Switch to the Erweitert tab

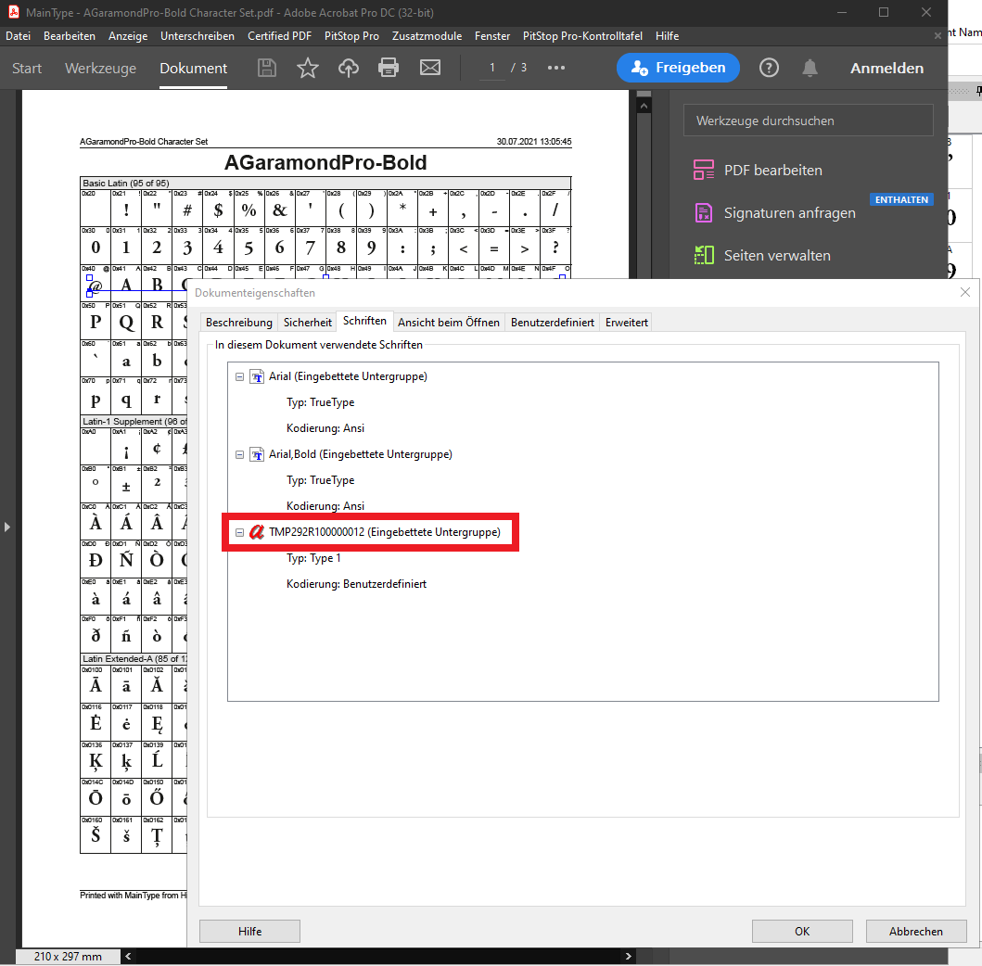626,323
